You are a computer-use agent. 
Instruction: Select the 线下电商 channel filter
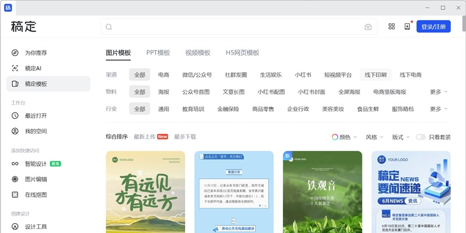point(411,75)
